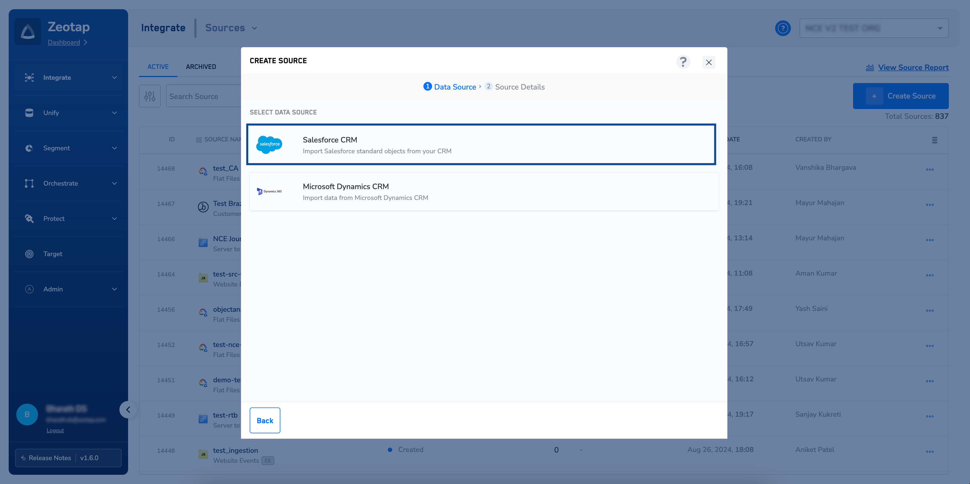
Task: Click the Salesforce cloud logo
Action: (269, 144)
